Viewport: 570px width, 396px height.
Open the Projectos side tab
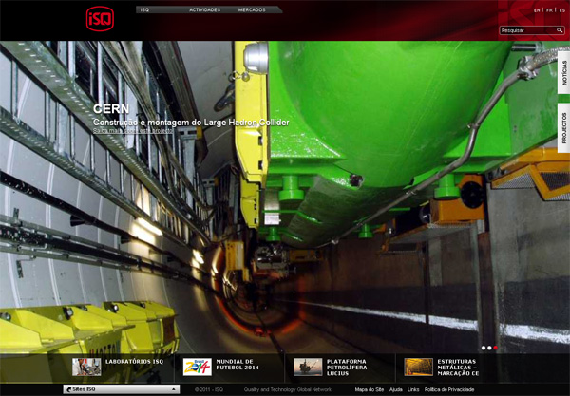563,127
